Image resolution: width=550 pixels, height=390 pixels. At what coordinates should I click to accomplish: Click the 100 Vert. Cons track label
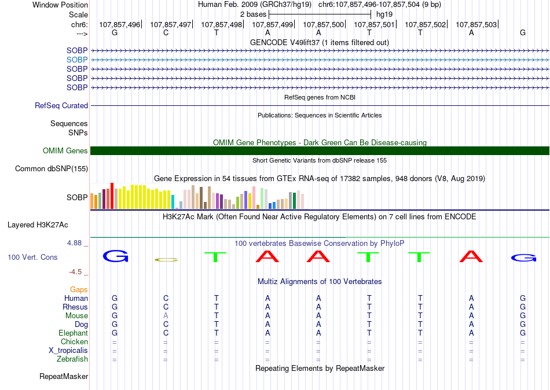[x=32, y=257]
